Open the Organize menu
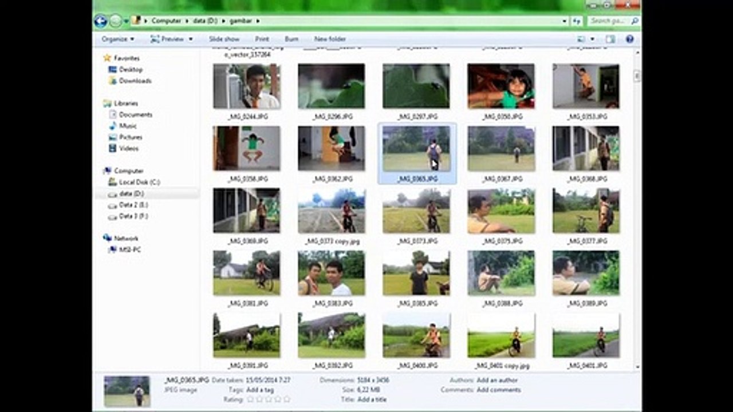 tap(118, 39)
